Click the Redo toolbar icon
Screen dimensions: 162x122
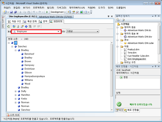click(40, 12)
